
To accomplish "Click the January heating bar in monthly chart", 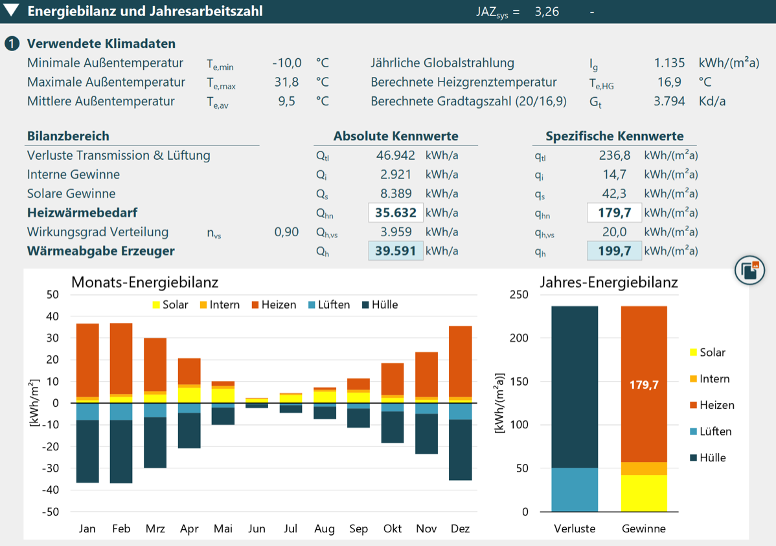I will [x=87, y=360].
